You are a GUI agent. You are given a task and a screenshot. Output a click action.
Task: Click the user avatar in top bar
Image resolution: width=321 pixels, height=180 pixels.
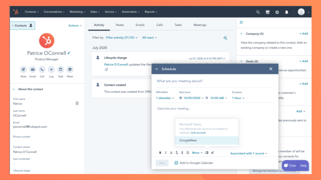(x=301, y=12)
